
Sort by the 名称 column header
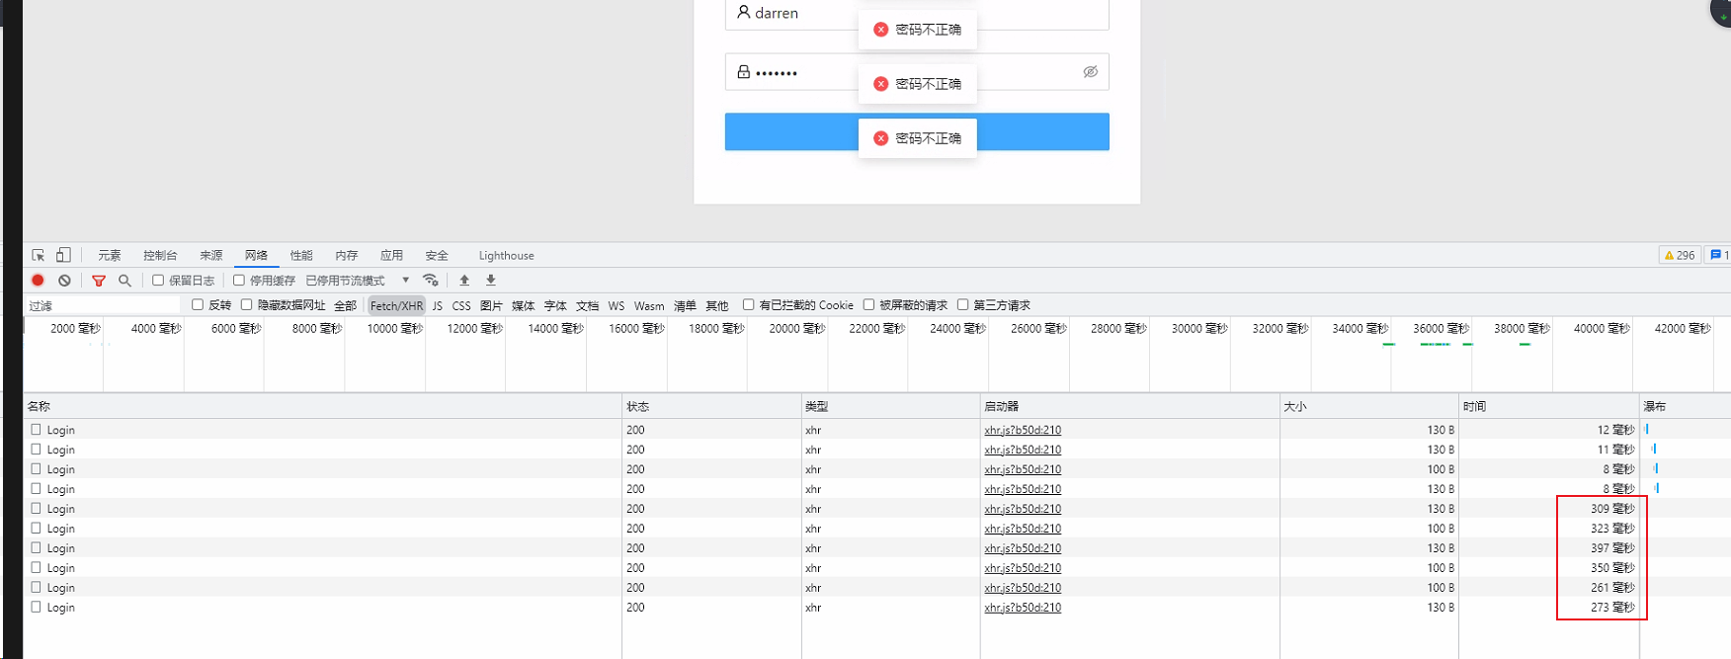(x=323, y=406)
